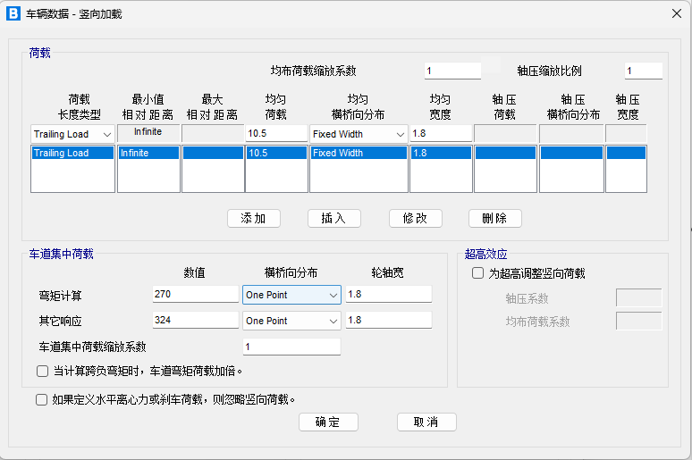Enable 为超高调整竖向荷载 checkbox
Viewport: 692px width, 460px height.
(x=477, y=273)
